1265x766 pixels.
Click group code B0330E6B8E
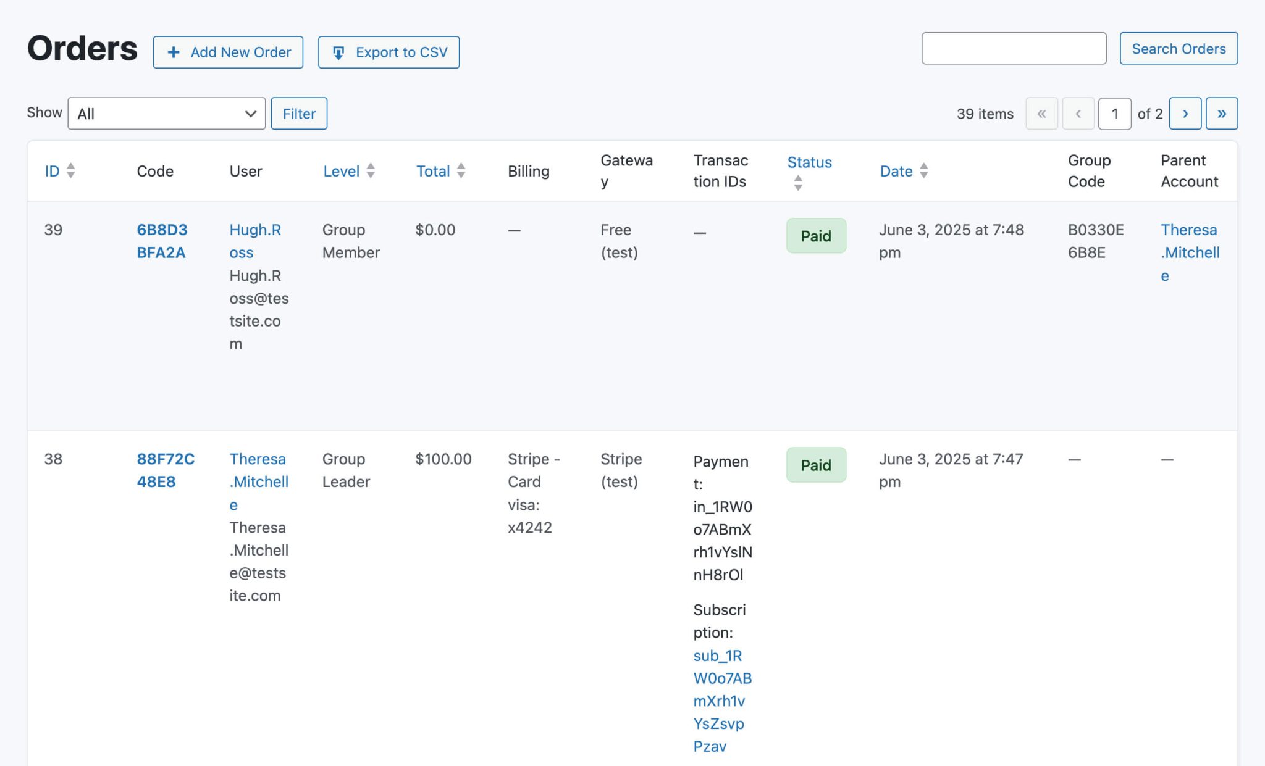click(x=1096, y=241)
